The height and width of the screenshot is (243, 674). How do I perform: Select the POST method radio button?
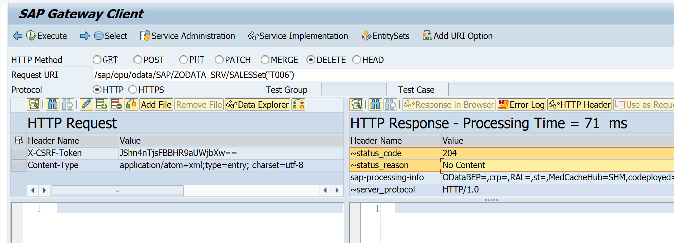pyautogui.click(x=138, y=60)
